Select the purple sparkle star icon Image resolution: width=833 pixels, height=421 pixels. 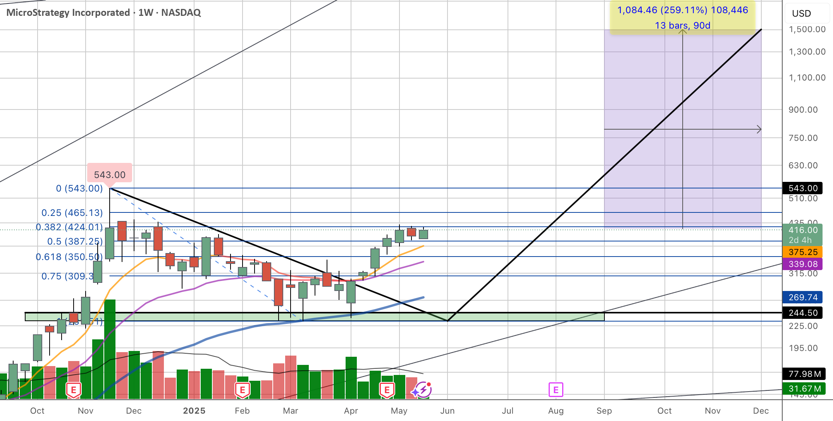[x=415, y=392]
